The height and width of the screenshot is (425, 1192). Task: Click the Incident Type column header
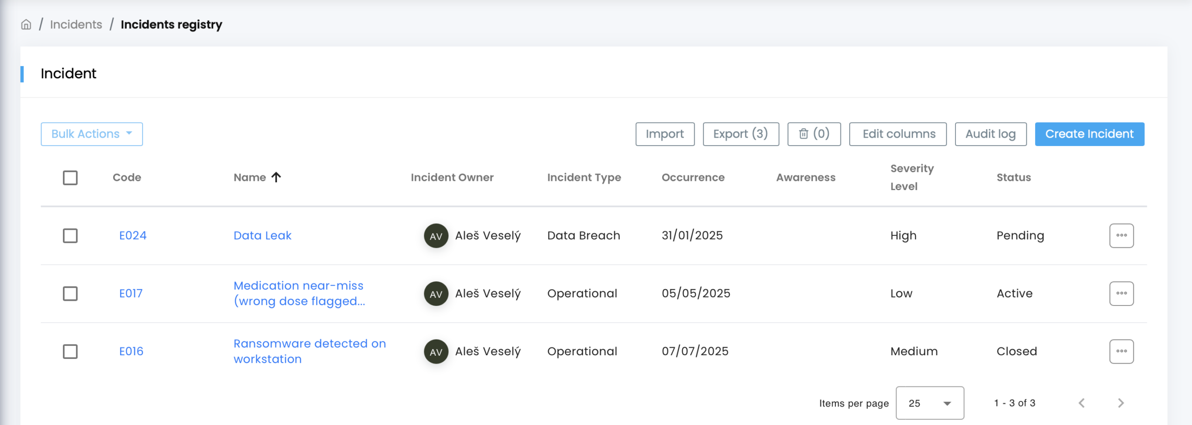[584, 178]
